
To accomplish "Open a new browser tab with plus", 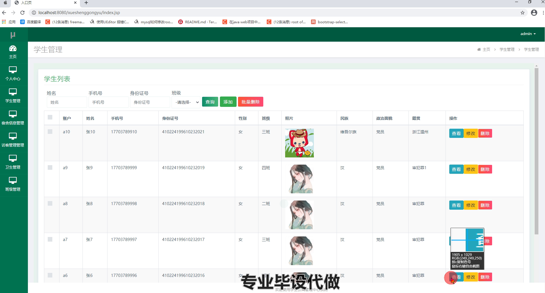I will pos(86,3).
